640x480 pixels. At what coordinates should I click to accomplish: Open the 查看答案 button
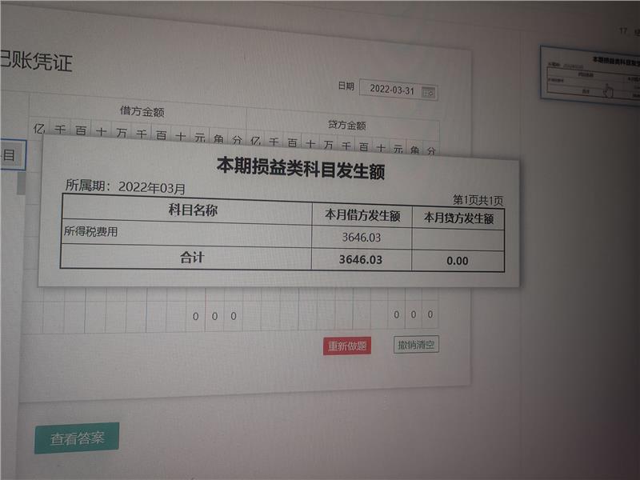tap(77, 438)
